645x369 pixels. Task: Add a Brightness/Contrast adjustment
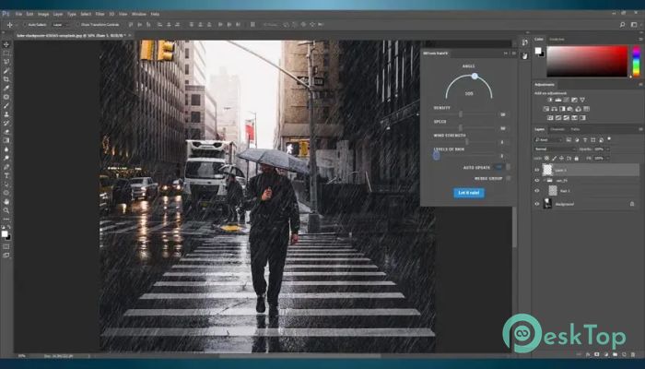tap(550, 100)
